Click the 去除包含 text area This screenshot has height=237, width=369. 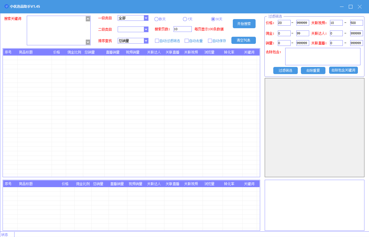(x=323, y=56)
